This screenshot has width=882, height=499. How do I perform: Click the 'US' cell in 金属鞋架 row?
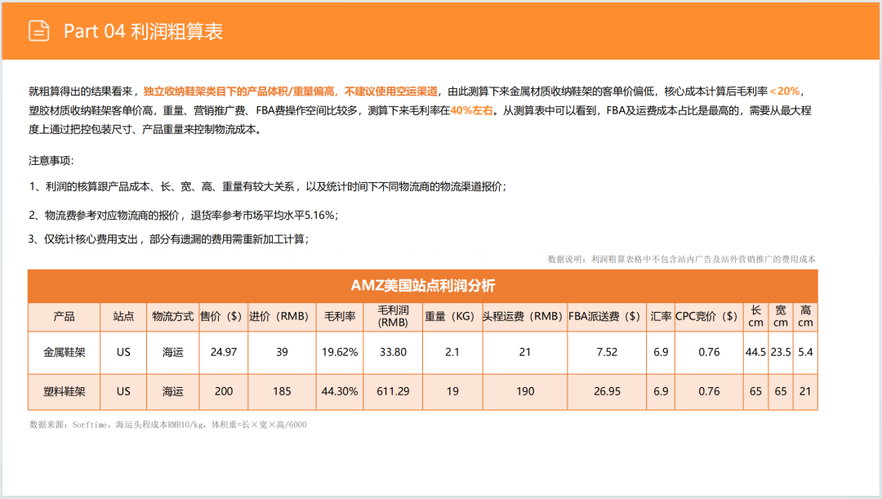[x=123, y=353]
